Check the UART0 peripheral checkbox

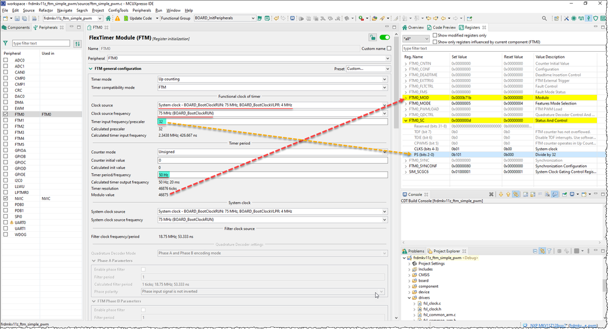(5, 223)
